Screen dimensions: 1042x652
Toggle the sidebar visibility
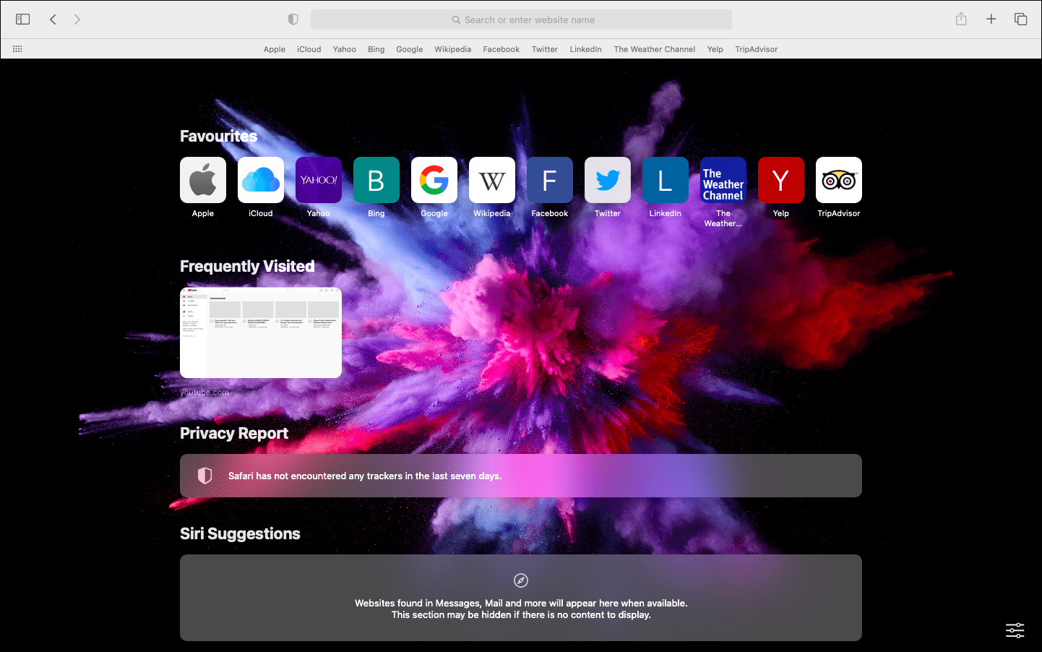click(x=22, y=19)
